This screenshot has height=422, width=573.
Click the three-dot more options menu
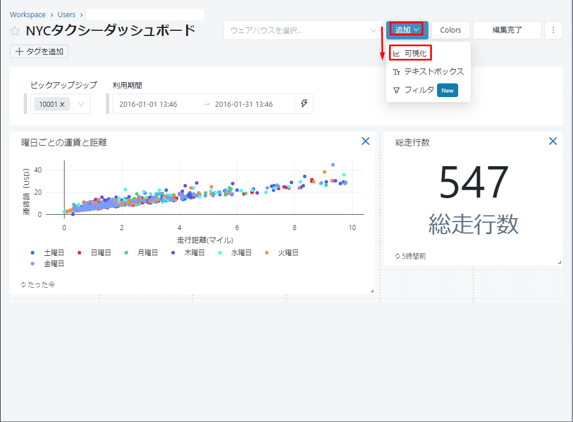tap(553, 30)
